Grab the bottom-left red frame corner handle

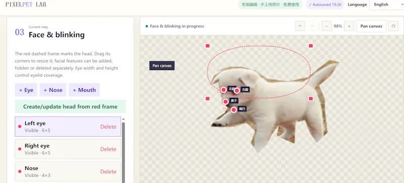[208, 99]
